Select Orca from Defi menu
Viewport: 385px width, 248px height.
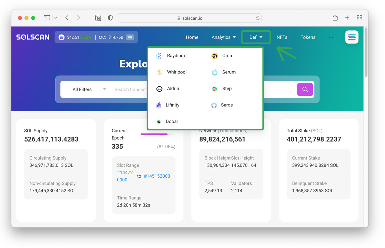coord(227,56)
